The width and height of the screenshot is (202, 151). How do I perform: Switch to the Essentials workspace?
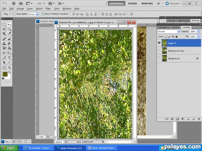116,3
